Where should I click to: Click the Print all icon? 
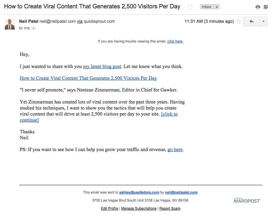click(x=258, y=7)
